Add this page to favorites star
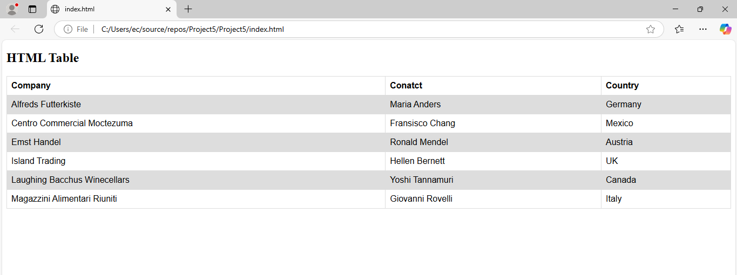Viewport: 737px width, 275px height. pos(651,29)
